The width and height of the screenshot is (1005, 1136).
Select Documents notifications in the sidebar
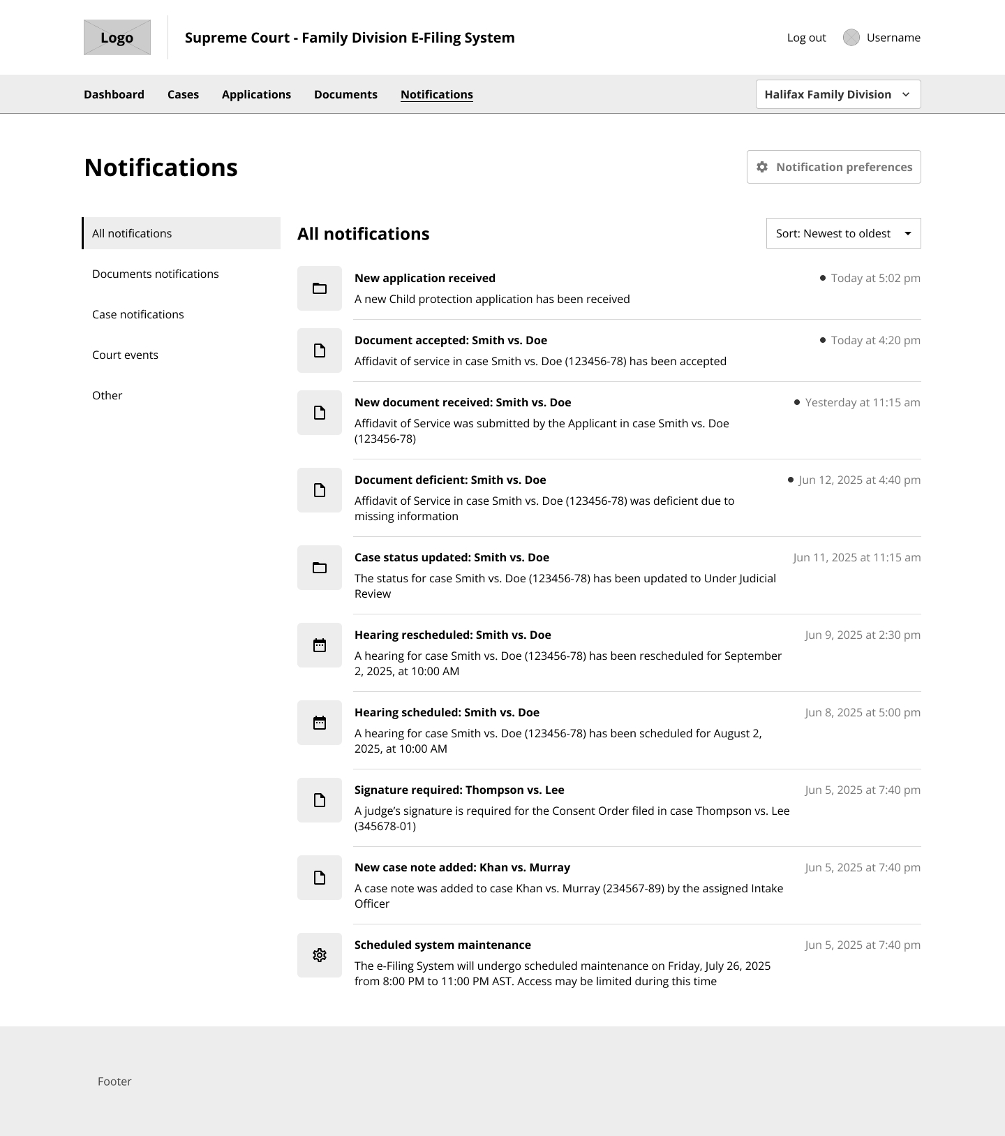click(156, 274)
